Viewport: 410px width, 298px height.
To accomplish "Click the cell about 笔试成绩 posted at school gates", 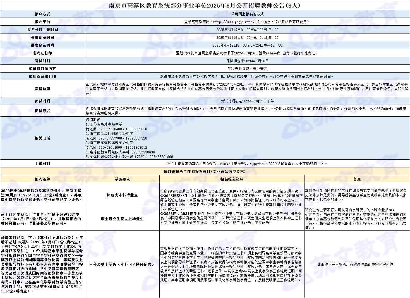I will 247,76.
